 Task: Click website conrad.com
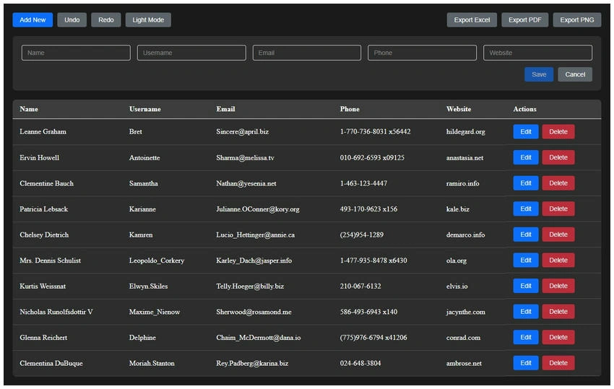coord(463,338)
